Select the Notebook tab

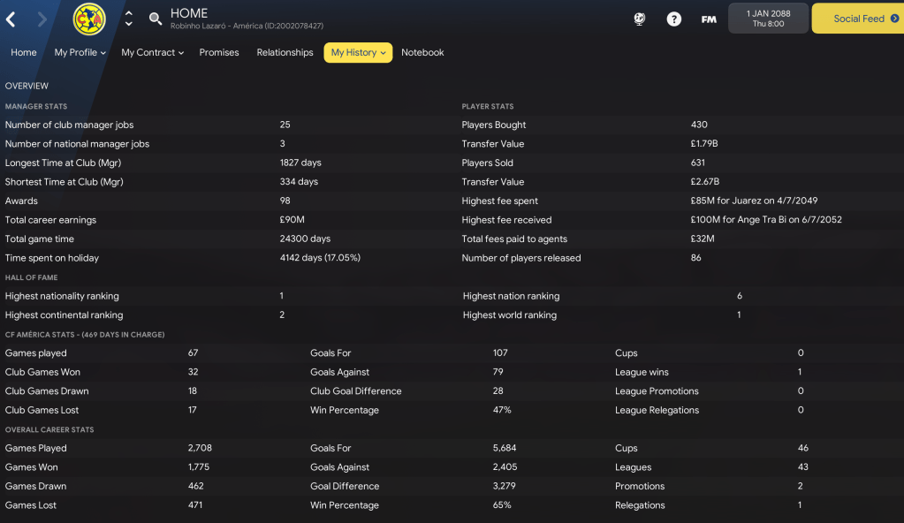pyautogui.click(x=422, y=53)
